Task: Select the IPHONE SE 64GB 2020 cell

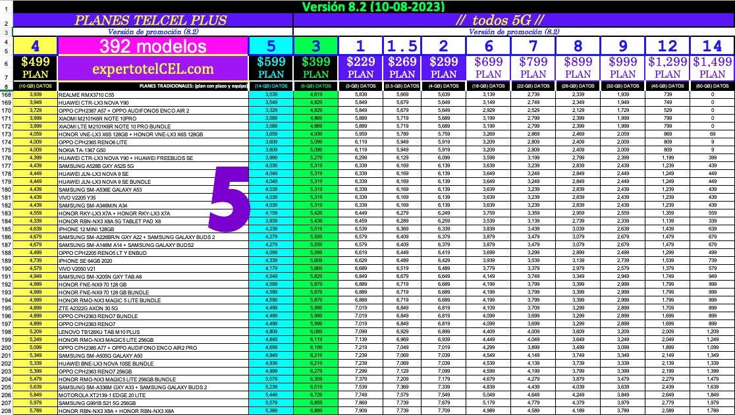Action: pyautogui.click(x=153, y=261)
